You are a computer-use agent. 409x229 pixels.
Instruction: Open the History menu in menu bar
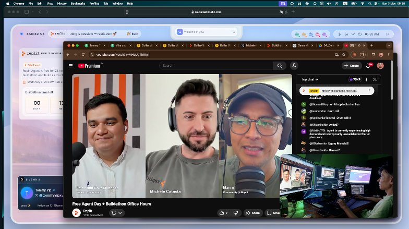(x=62, y=4)
